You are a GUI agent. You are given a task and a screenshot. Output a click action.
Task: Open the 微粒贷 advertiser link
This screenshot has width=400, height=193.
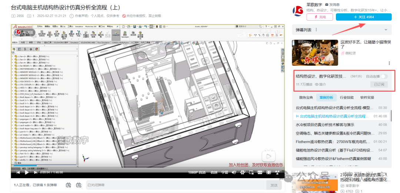click(348, 53)
